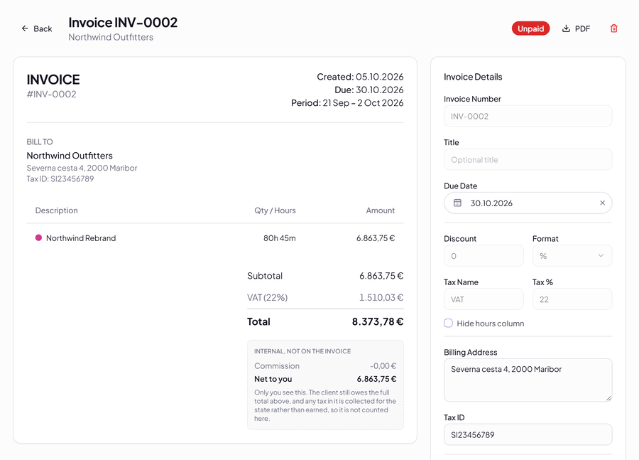The height and width of the screenshot is (460, 639).
Task: Click the Net to you amount
Action: pyautogui.click(x=376, y=379)
